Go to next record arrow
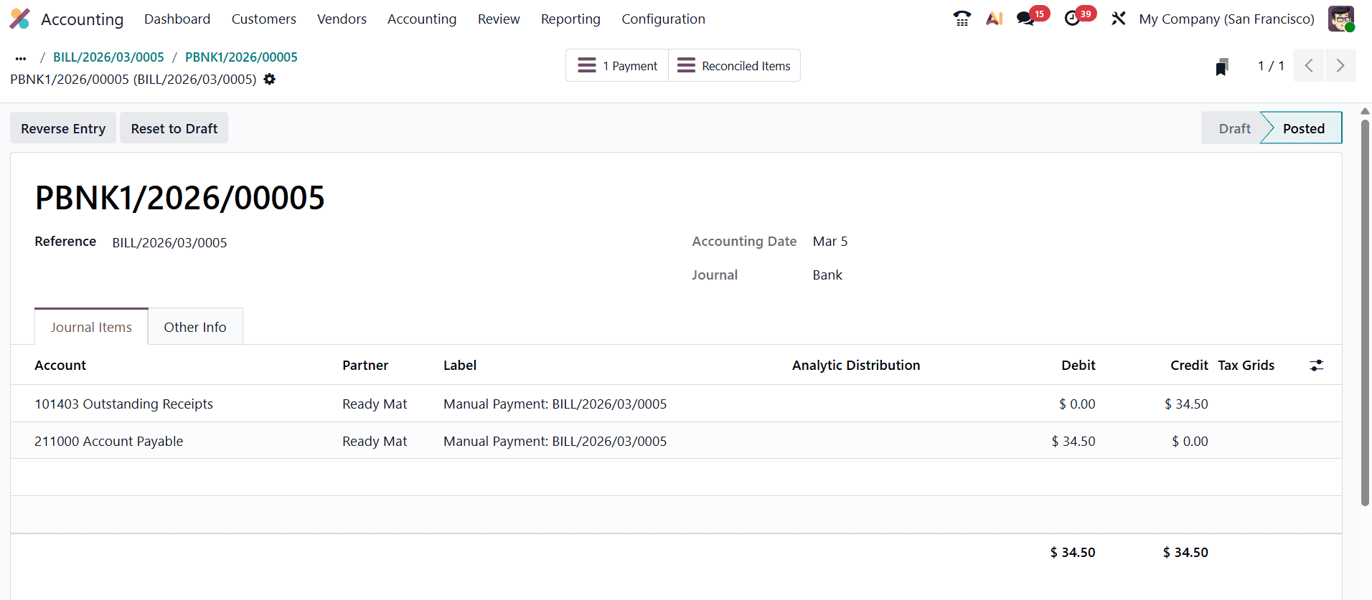 pos(1340,66)
